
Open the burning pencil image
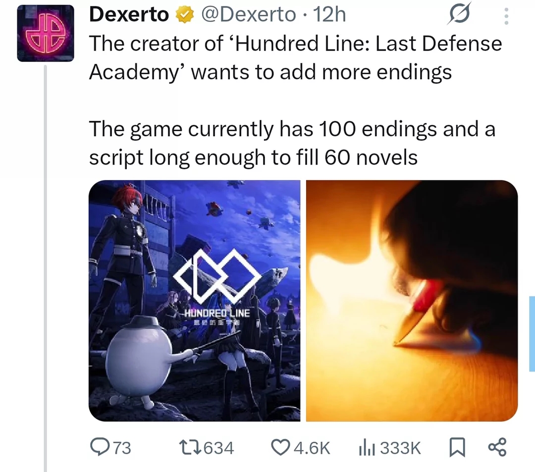tap(412, 301)
